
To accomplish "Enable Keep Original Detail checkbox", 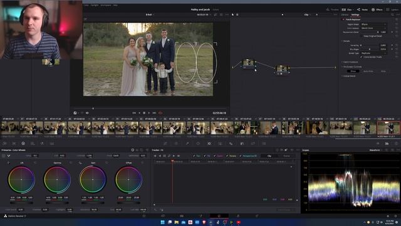I will (362, 36).
